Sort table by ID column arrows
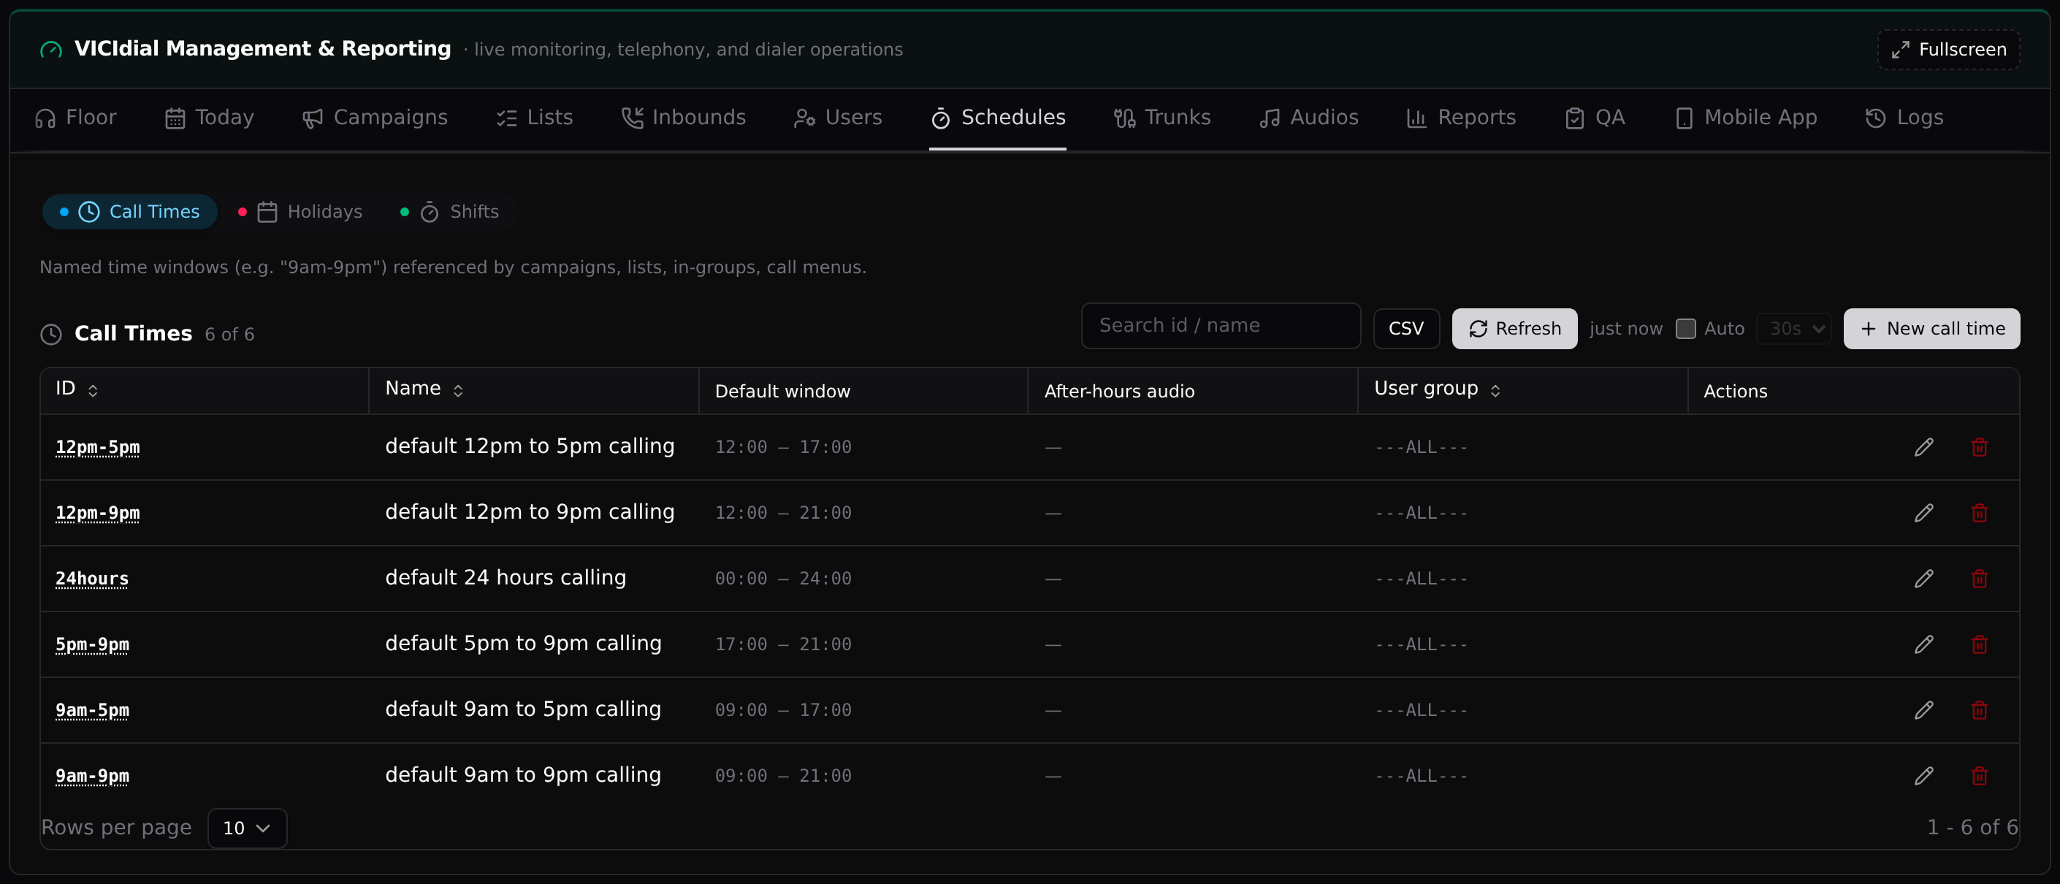 point(93,390)
